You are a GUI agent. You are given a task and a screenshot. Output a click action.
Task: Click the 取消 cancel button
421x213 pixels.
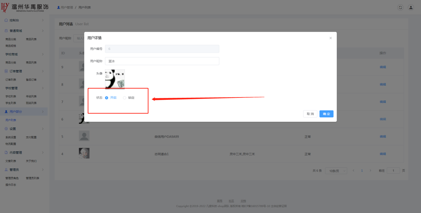coord(310,114)
